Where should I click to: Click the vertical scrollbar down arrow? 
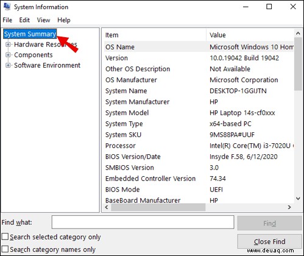pyautogui.click(x=298, y=198)
